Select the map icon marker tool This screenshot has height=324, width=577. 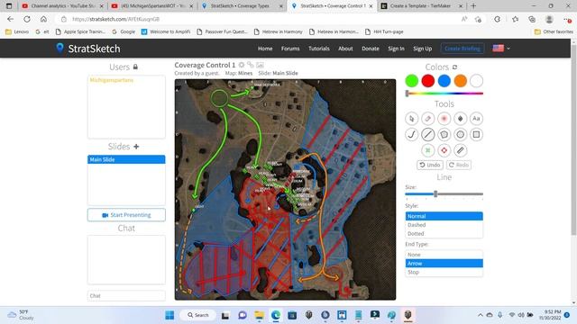pos(460,119)
